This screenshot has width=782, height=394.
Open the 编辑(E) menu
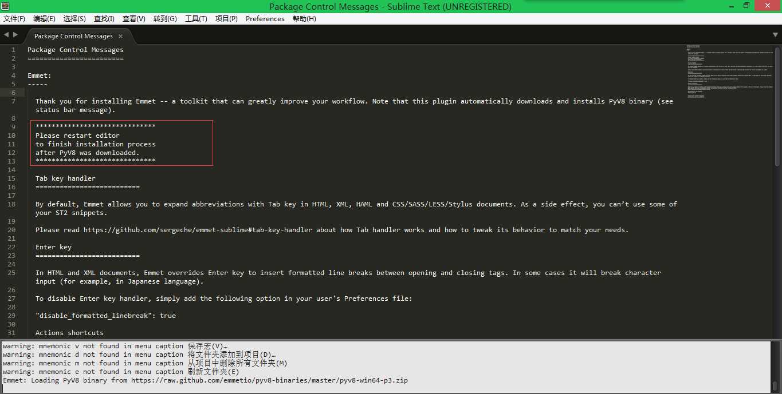click(44, 19)
